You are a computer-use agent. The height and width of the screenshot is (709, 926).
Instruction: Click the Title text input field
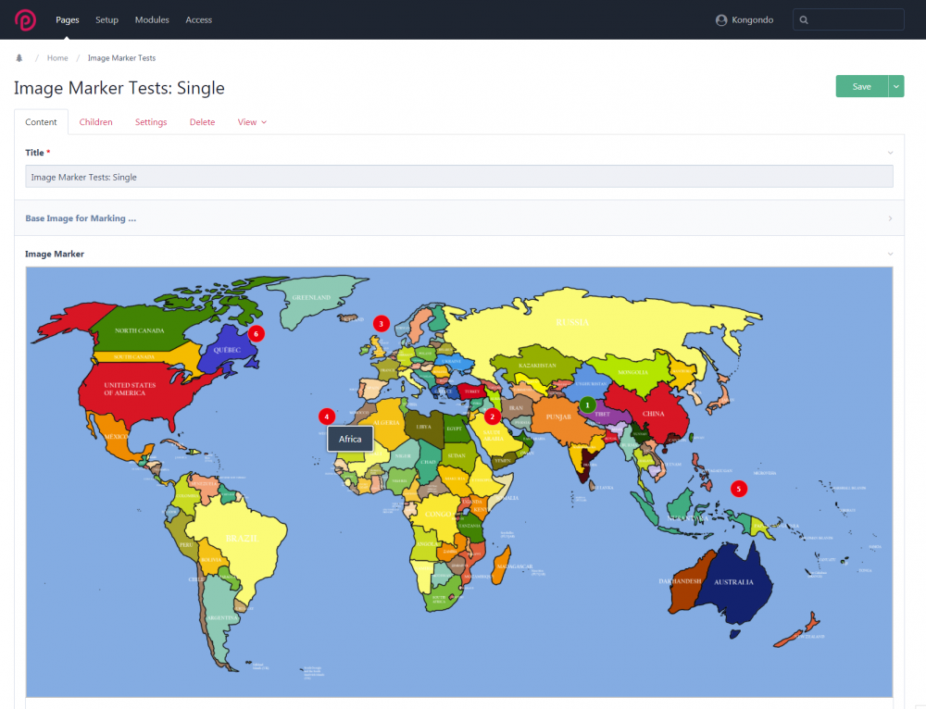[x=458, y=177]
